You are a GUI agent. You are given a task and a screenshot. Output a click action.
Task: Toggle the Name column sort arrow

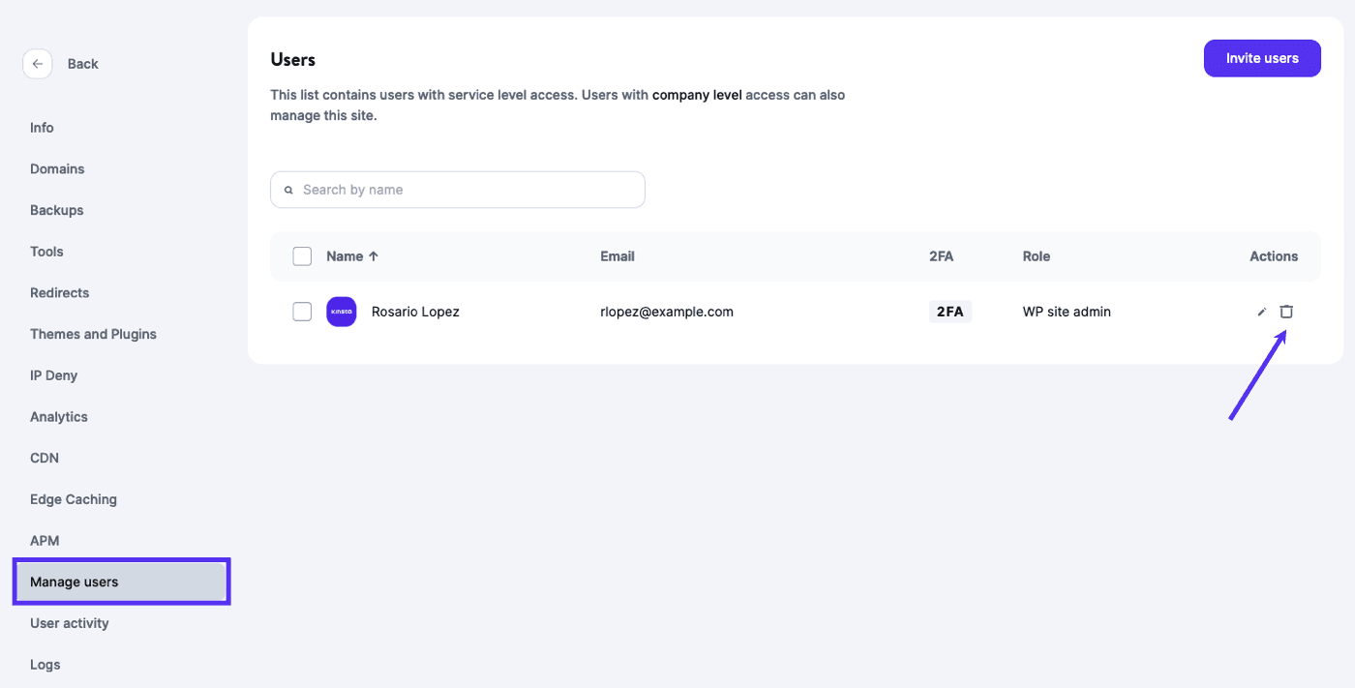(x=374, y=255)
